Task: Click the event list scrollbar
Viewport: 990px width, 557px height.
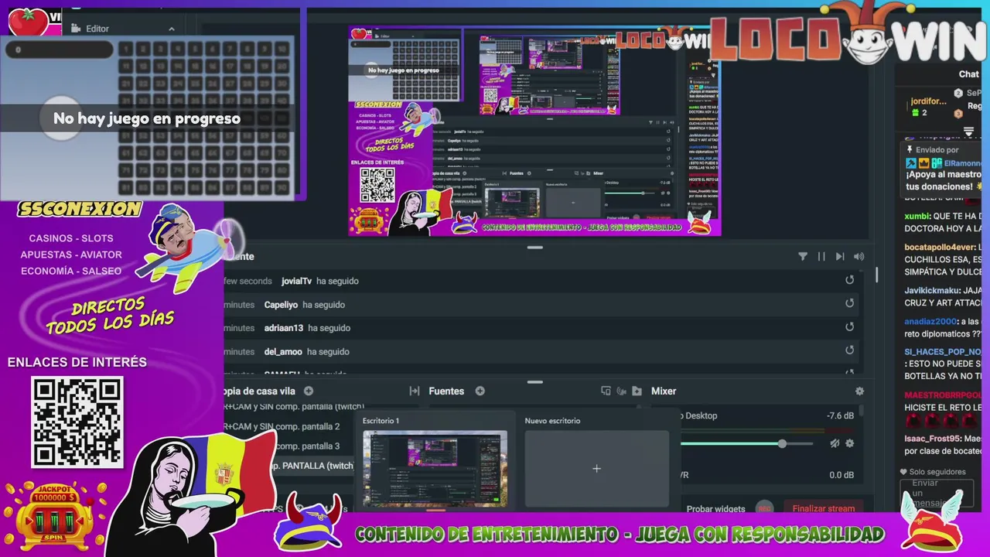Action: [876, 275]
